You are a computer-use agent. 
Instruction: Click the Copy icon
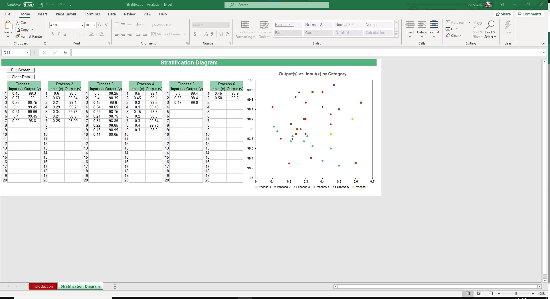(18, 30)
